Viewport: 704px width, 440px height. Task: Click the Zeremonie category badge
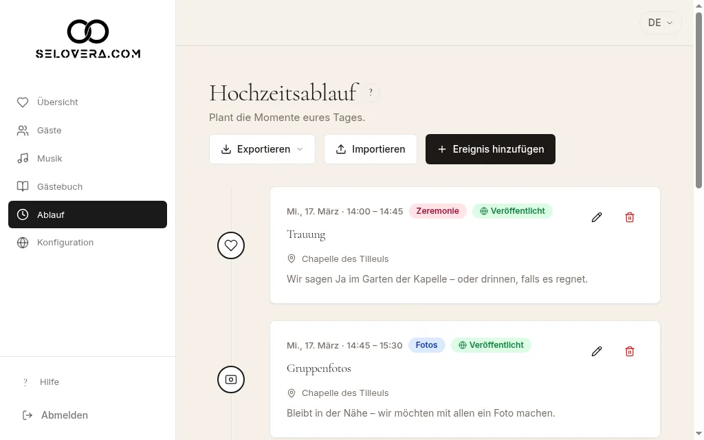pyautogui.click(x=437, y=211)
